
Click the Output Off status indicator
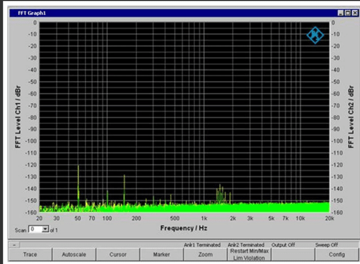point(283,245)
